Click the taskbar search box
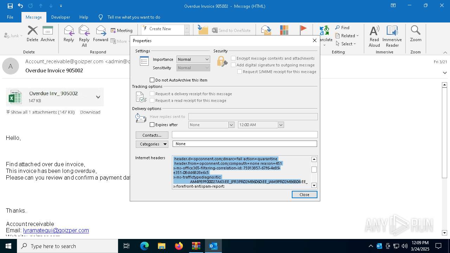 pos(67,246)
